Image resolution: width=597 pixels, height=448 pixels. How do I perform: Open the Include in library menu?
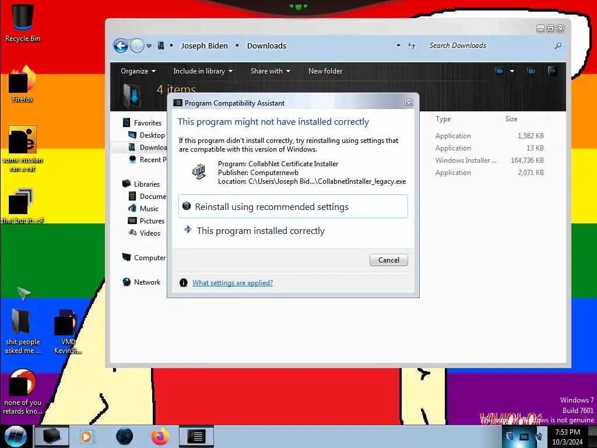click(202, 71)
